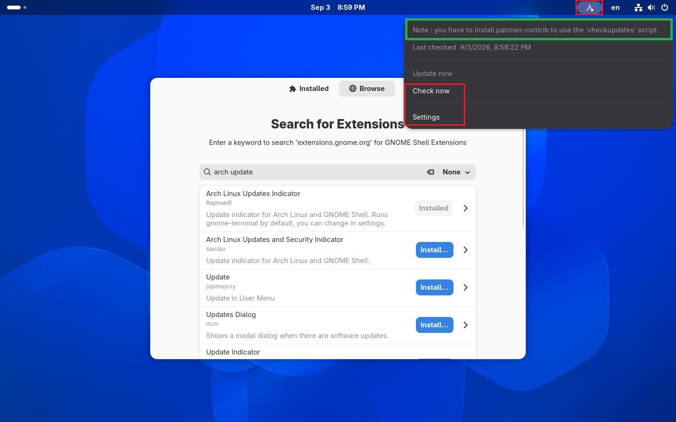This screenshot has height=422, width=676.
Task: Open the Arch update indicator in top bar
Action: pos(589,8)
